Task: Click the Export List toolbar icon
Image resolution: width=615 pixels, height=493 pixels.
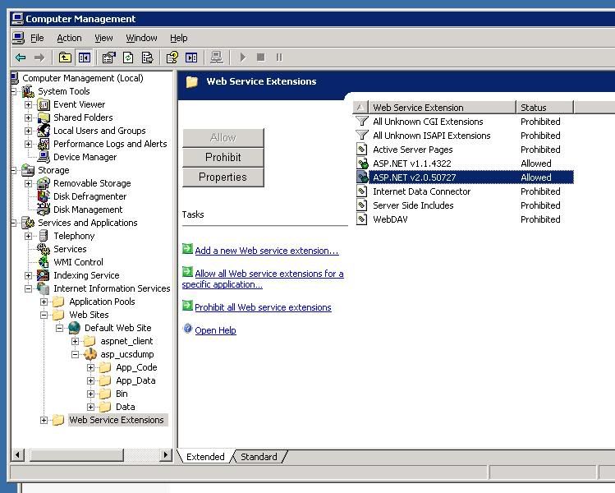Action: pyautogui.click(x=148, y=58)
